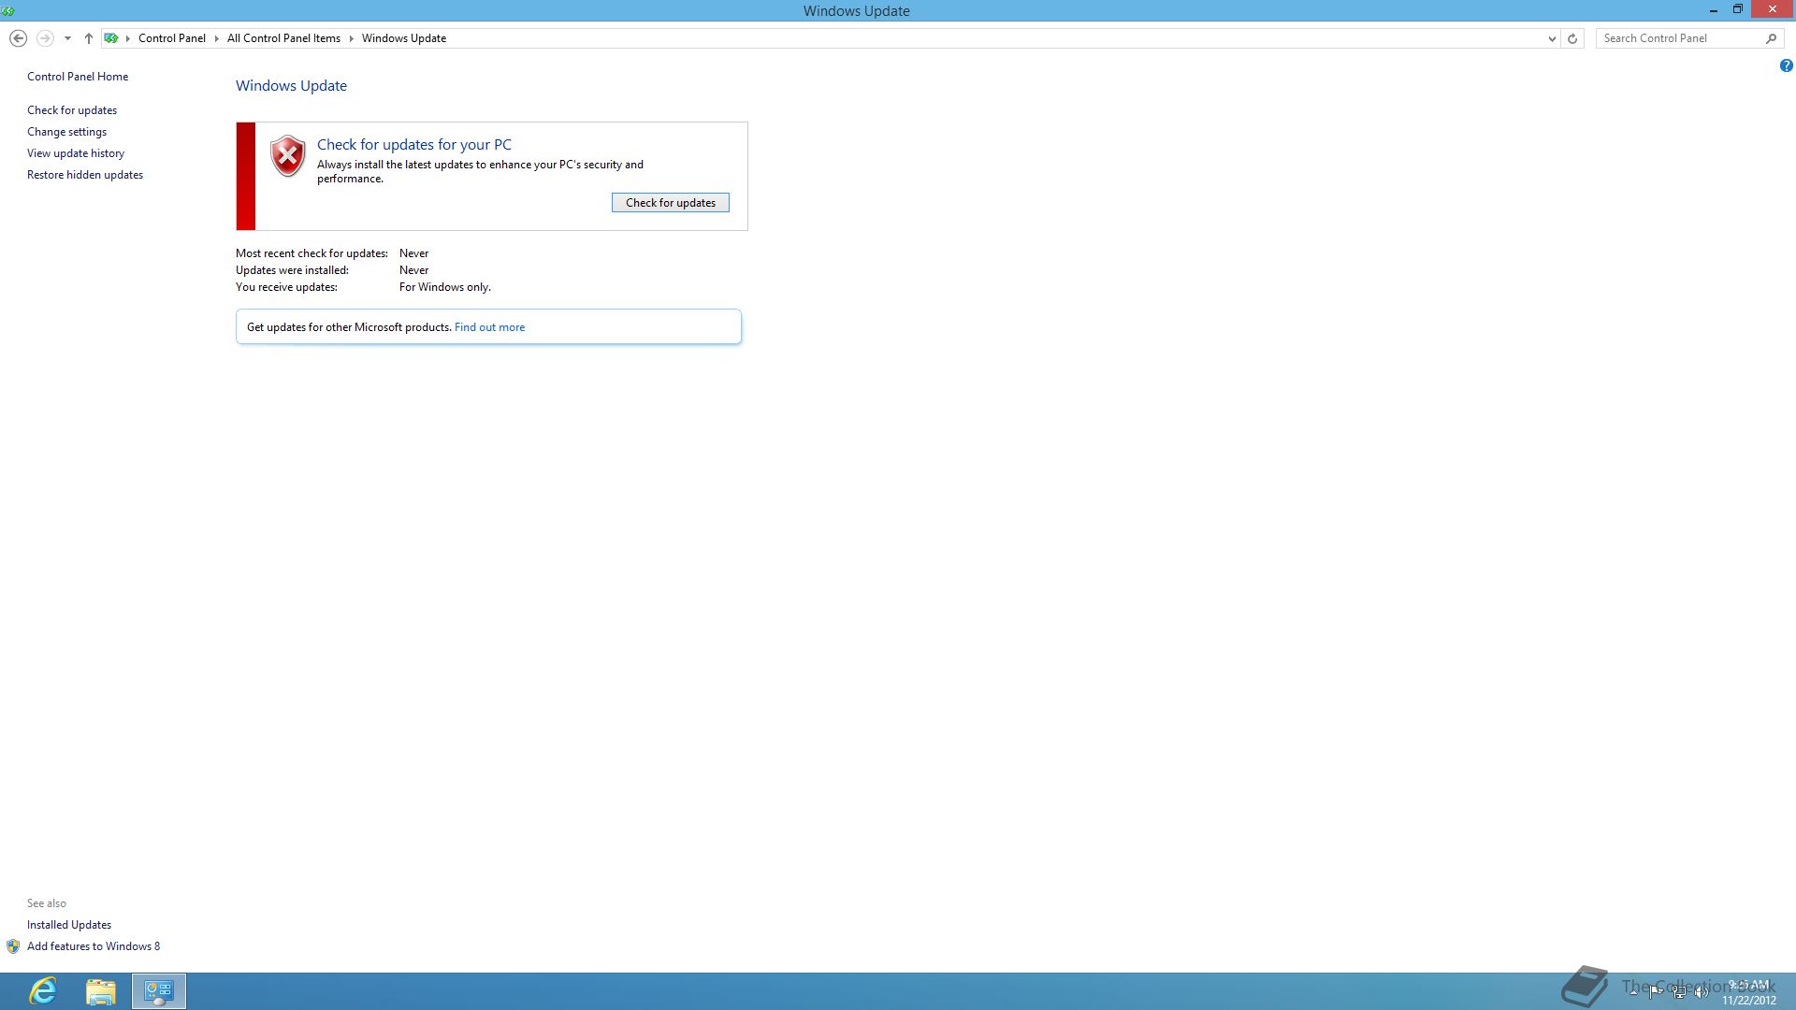
Task: Open Control Panel Home link
Action: (x=78, y=77)
